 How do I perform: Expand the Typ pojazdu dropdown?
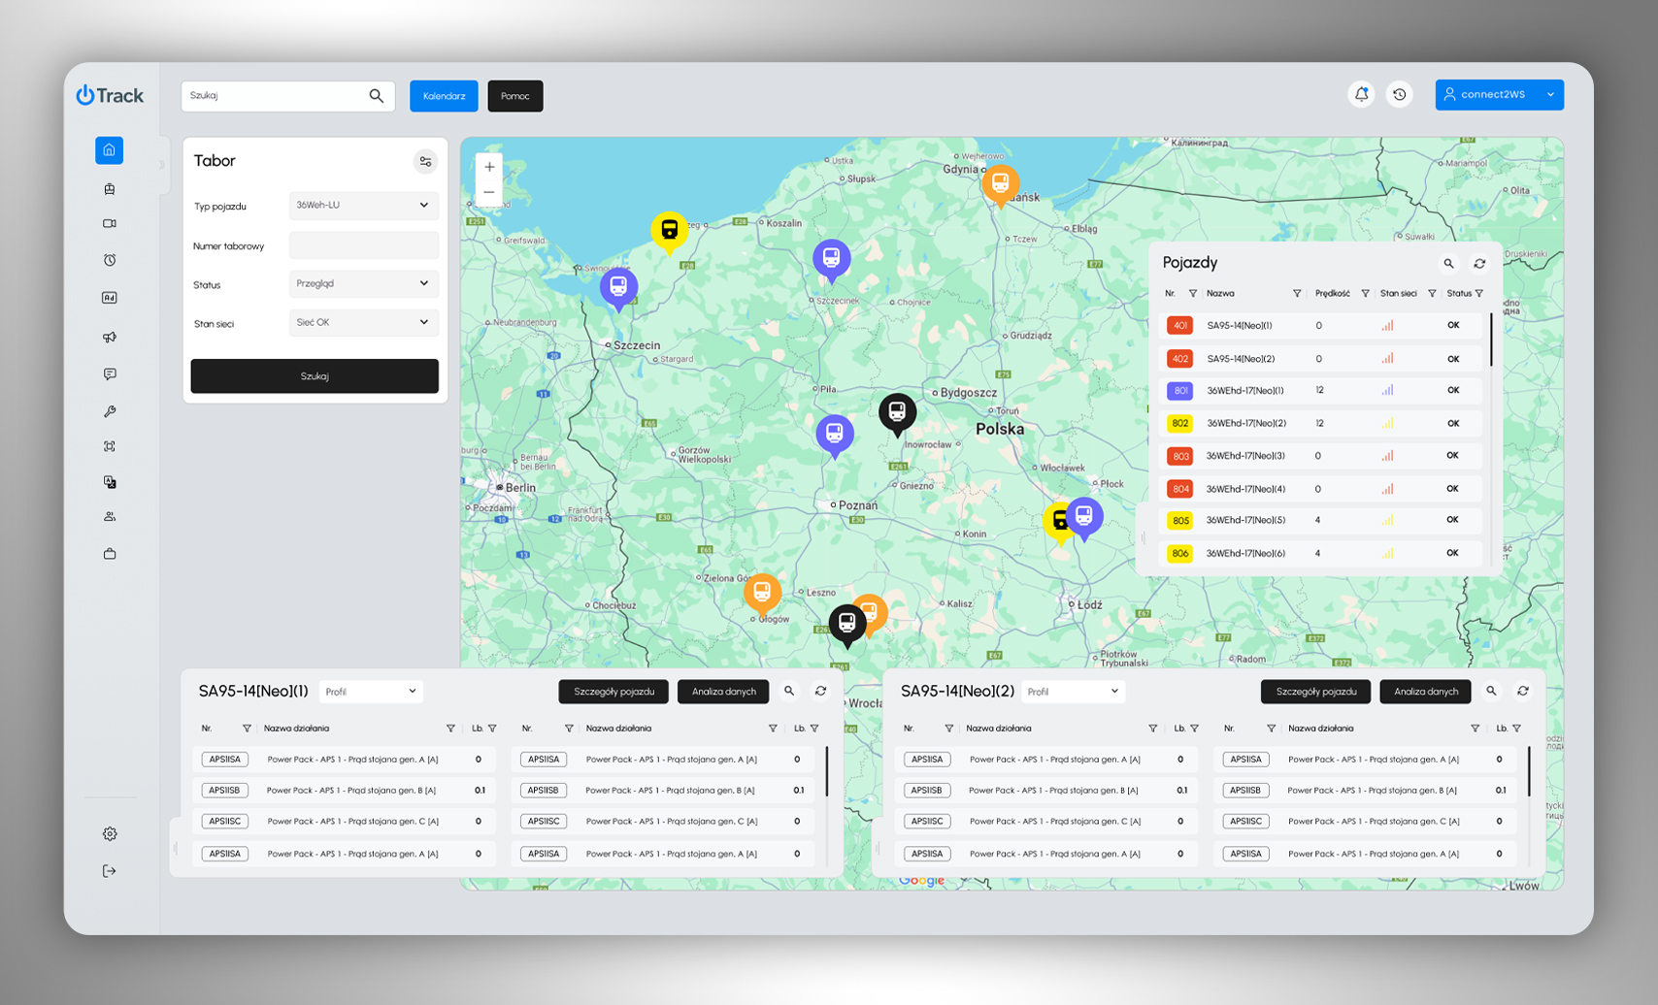point(364,206)
